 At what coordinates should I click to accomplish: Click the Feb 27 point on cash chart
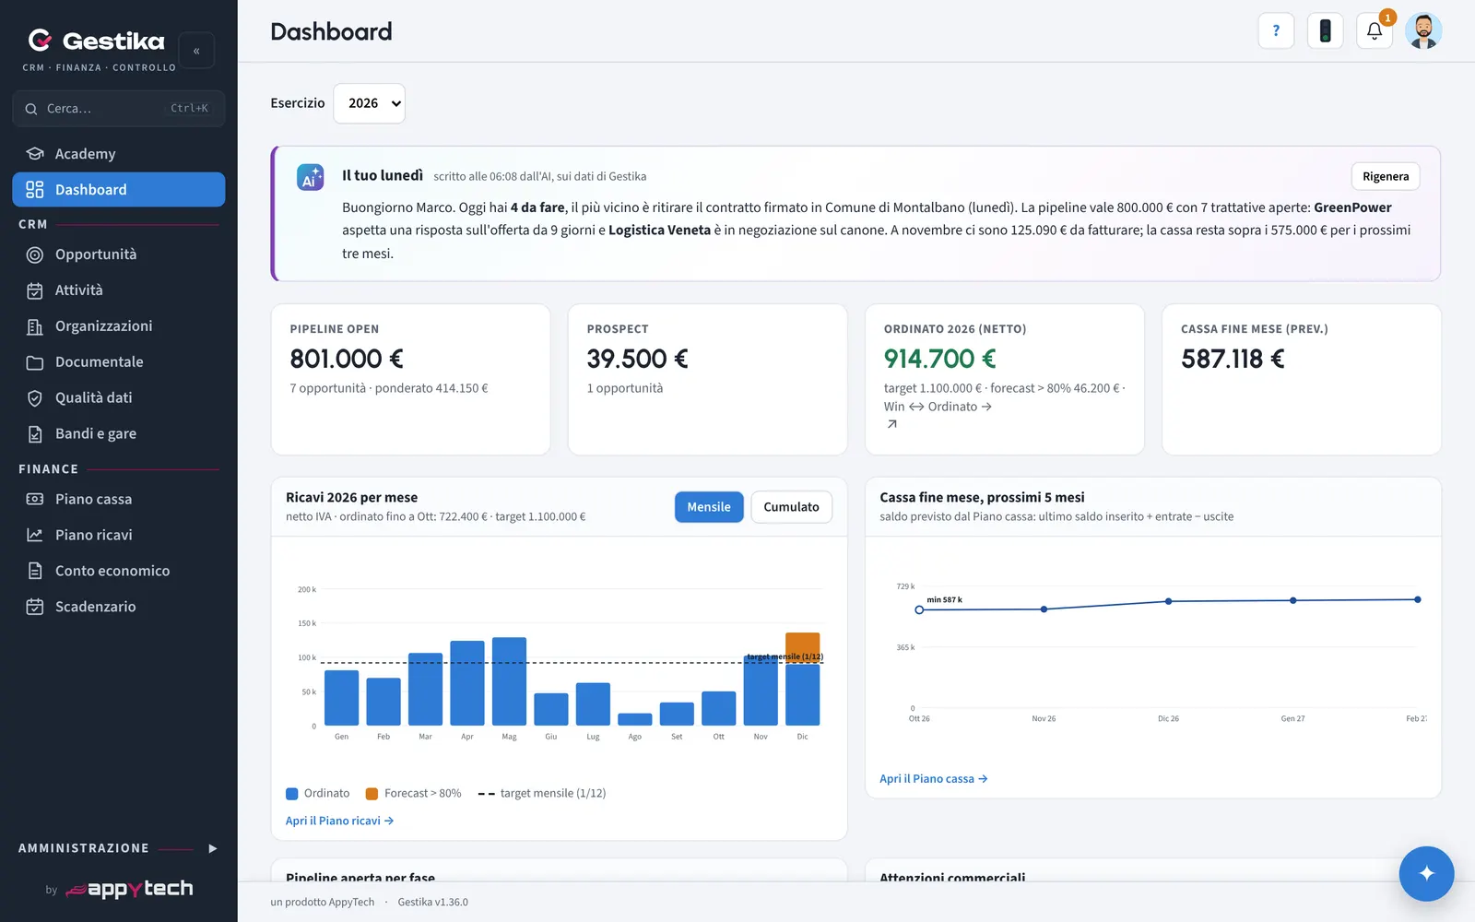1418,599
